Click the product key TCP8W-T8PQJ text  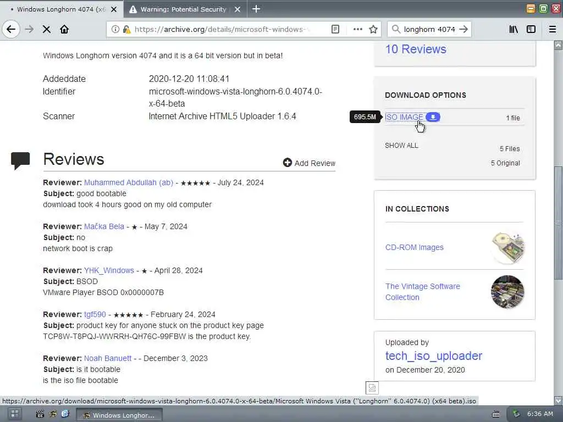click(x=114, y=336)
